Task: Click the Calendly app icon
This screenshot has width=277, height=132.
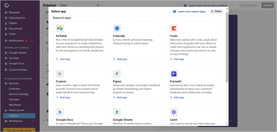Action: click(117, 28)
